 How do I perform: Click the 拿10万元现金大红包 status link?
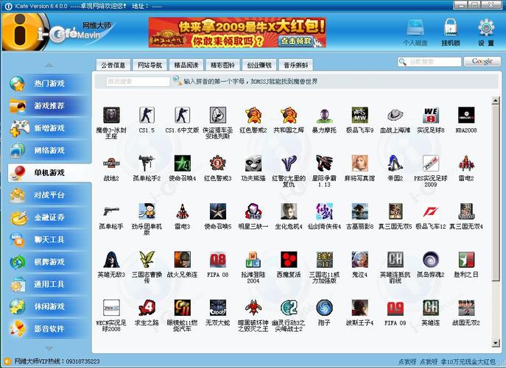[468, 361]
